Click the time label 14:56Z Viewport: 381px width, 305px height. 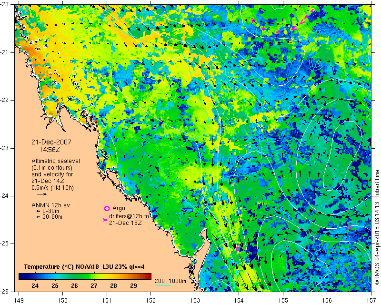pyautogui.click(x=50, y=150)
